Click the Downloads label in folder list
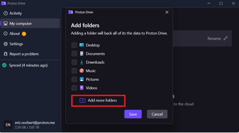The height and width of the screenshot is (133, 239). point(95,62)
